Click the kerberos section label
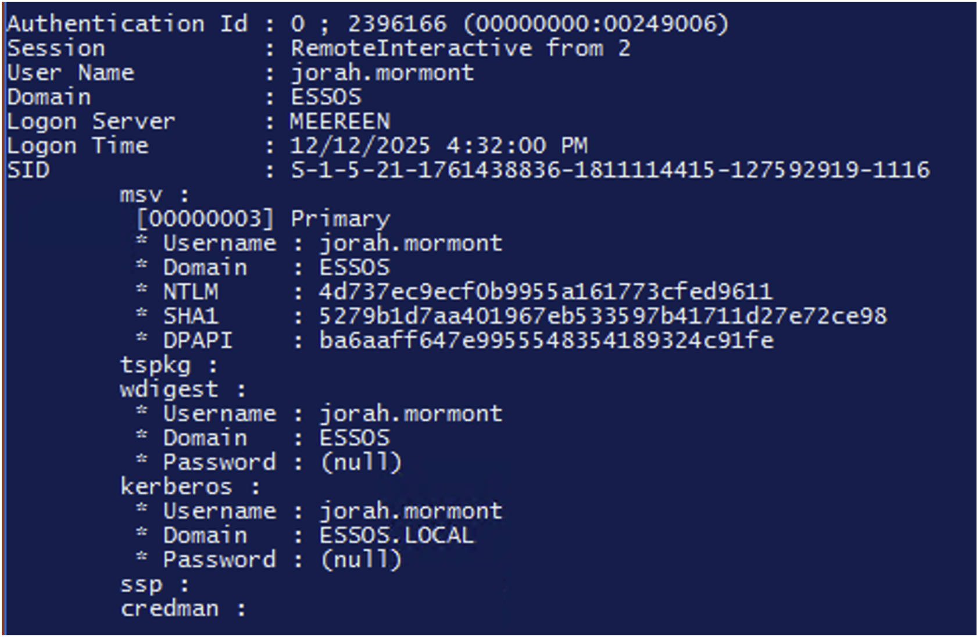Viewport: 980px width, 637px height. coord(176,486)
